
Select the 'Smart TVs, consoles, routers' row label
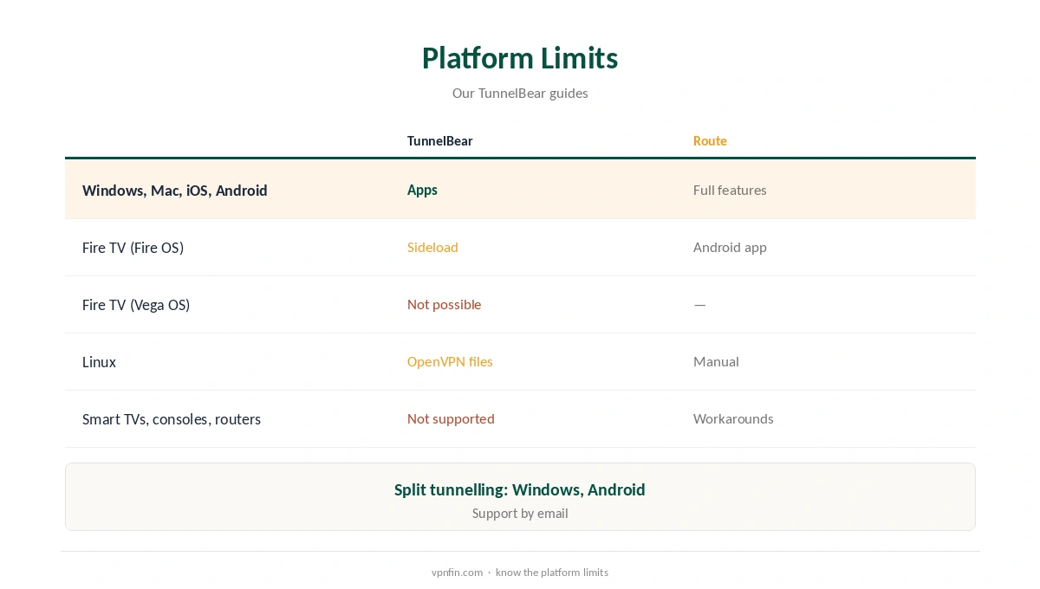(x=172, y=418)
